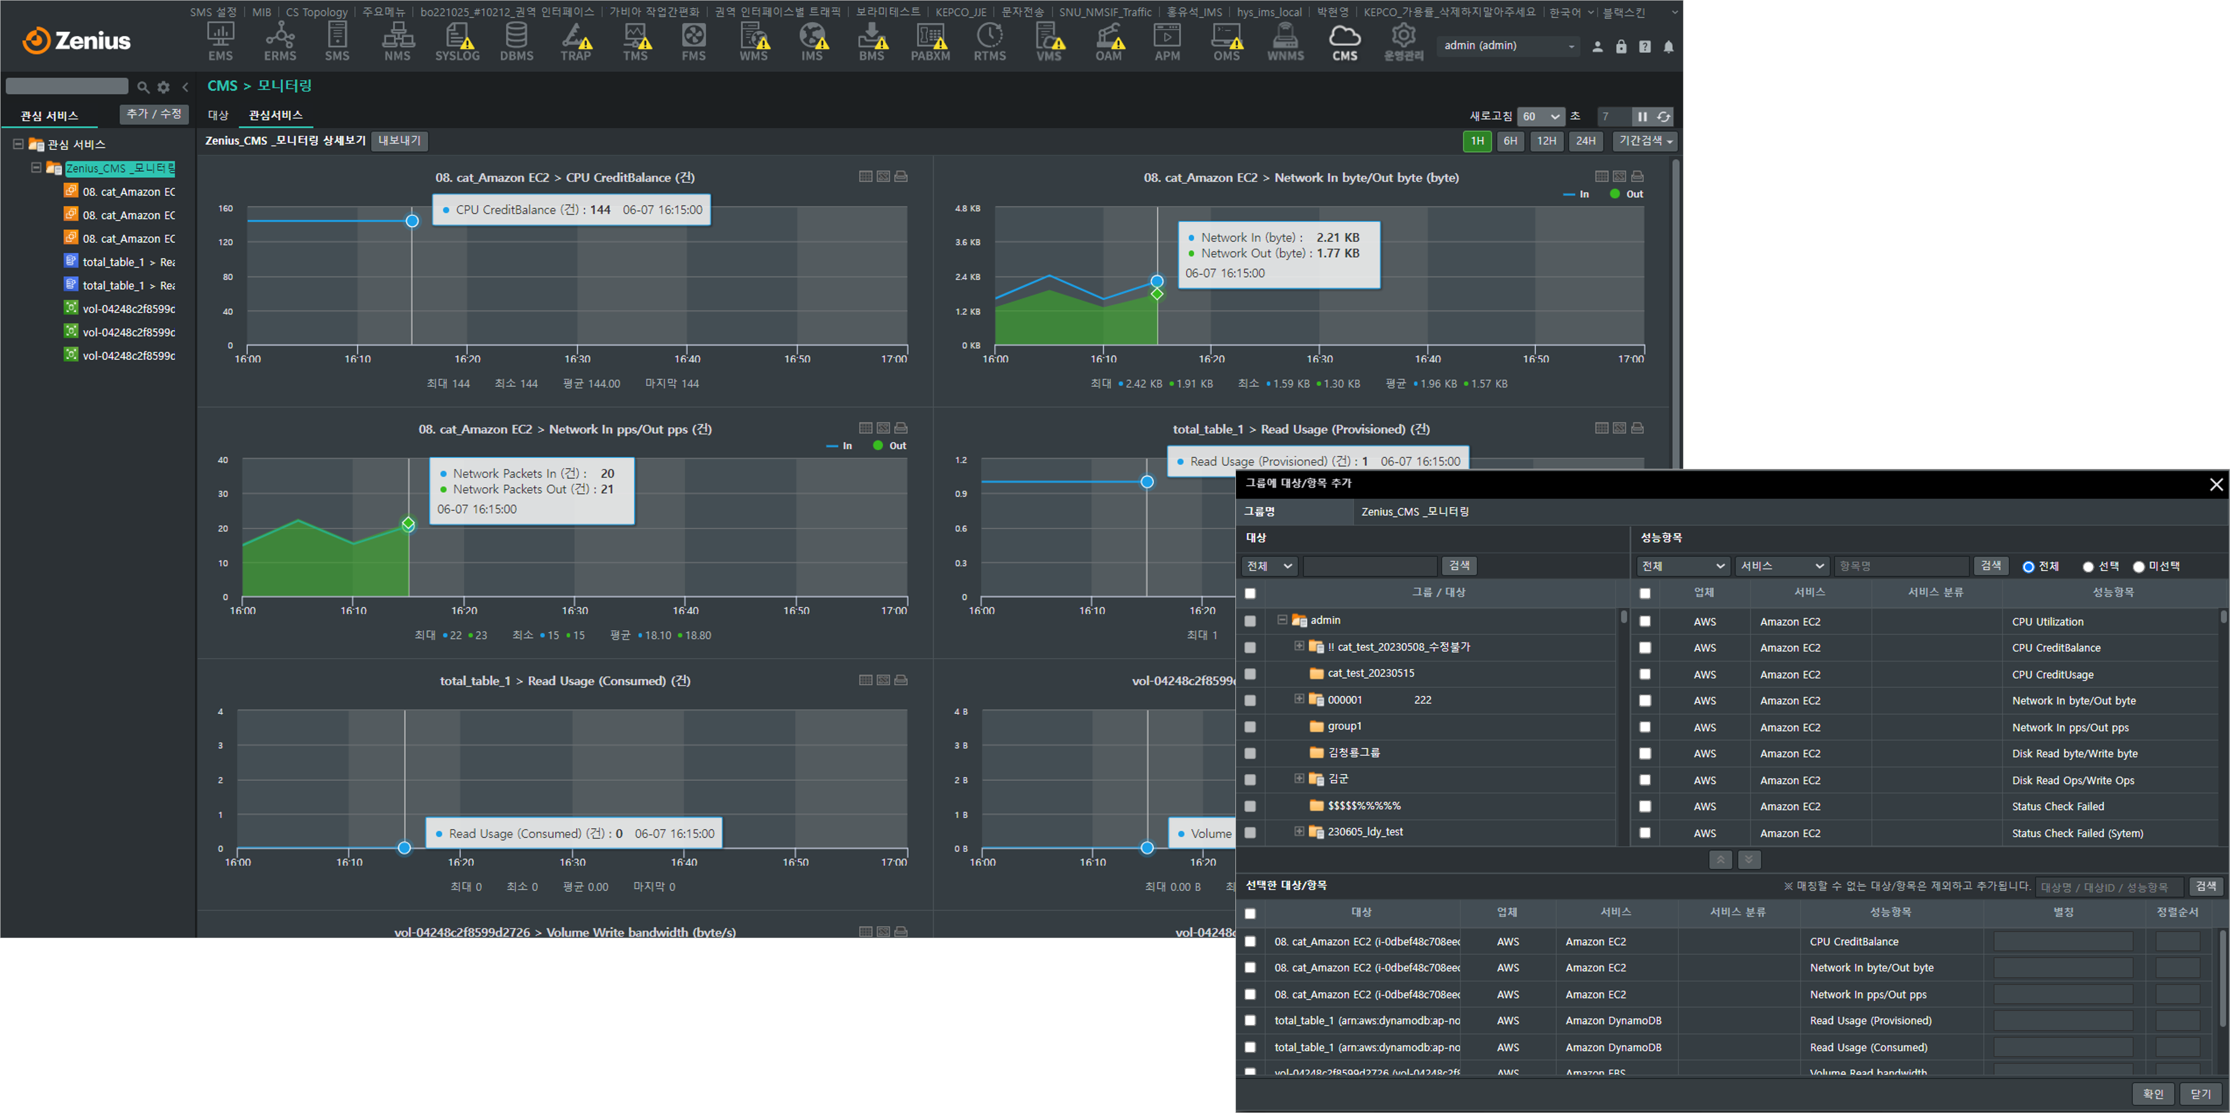2230x1113 pixels.
Task: Check the Read Usage (Consumed) selected row
Action: pyautogui.click(x=1249, y=1047)
